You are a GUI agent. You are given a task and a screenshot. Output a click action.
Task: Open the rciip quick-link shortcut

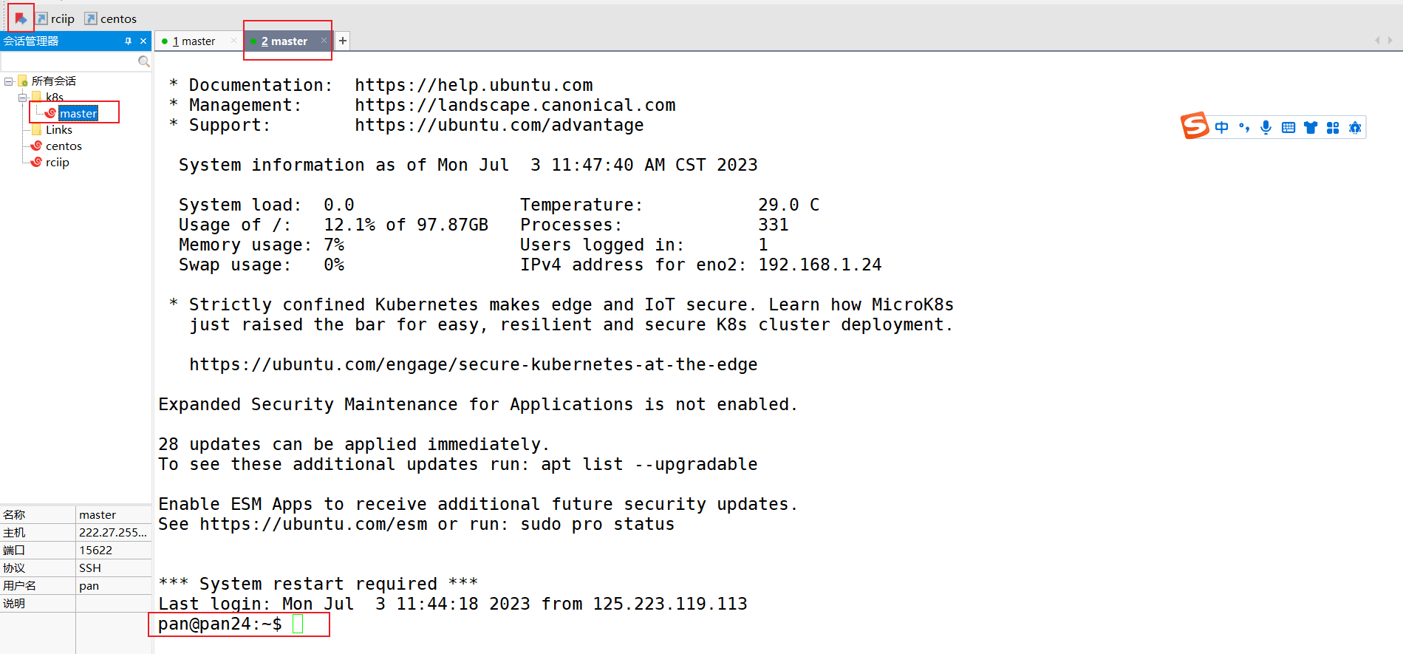[x=55, y=18]
